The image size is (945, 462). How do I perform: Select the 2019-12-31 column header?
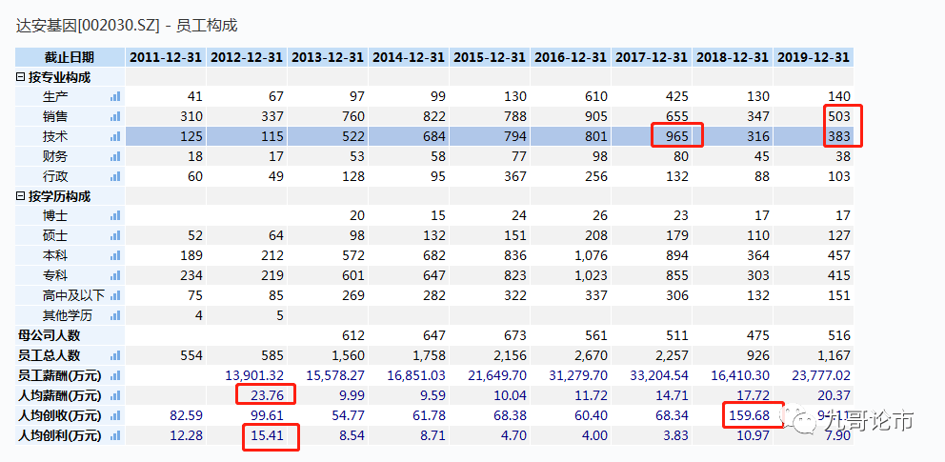point(814,57)
